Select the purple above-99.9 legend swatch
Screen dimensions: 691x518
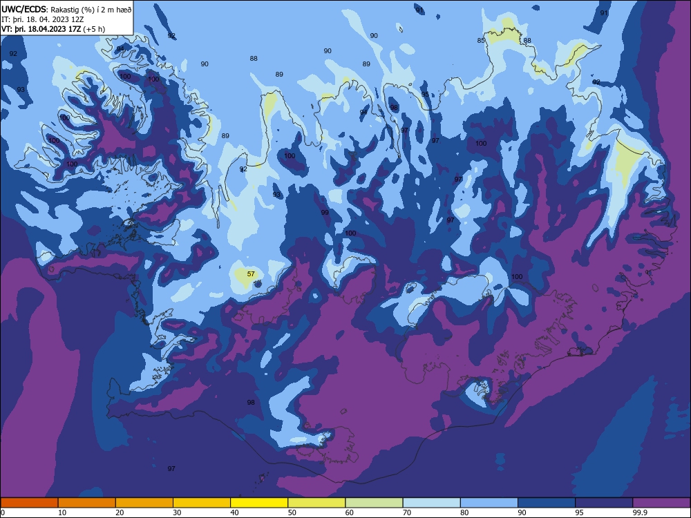click(661, 503)
